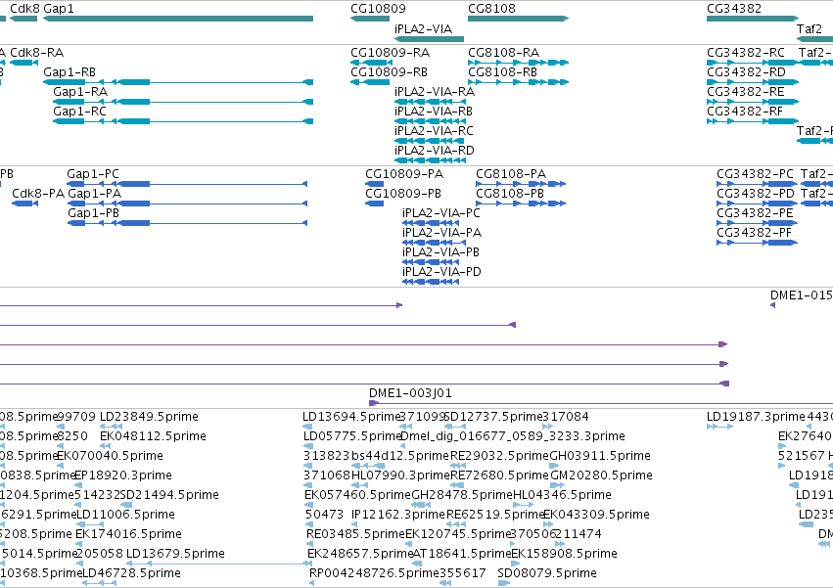Select EST HL04346.5prime
Image resolution: width=833 pixels, height=588 pixels.
(524, 505)
